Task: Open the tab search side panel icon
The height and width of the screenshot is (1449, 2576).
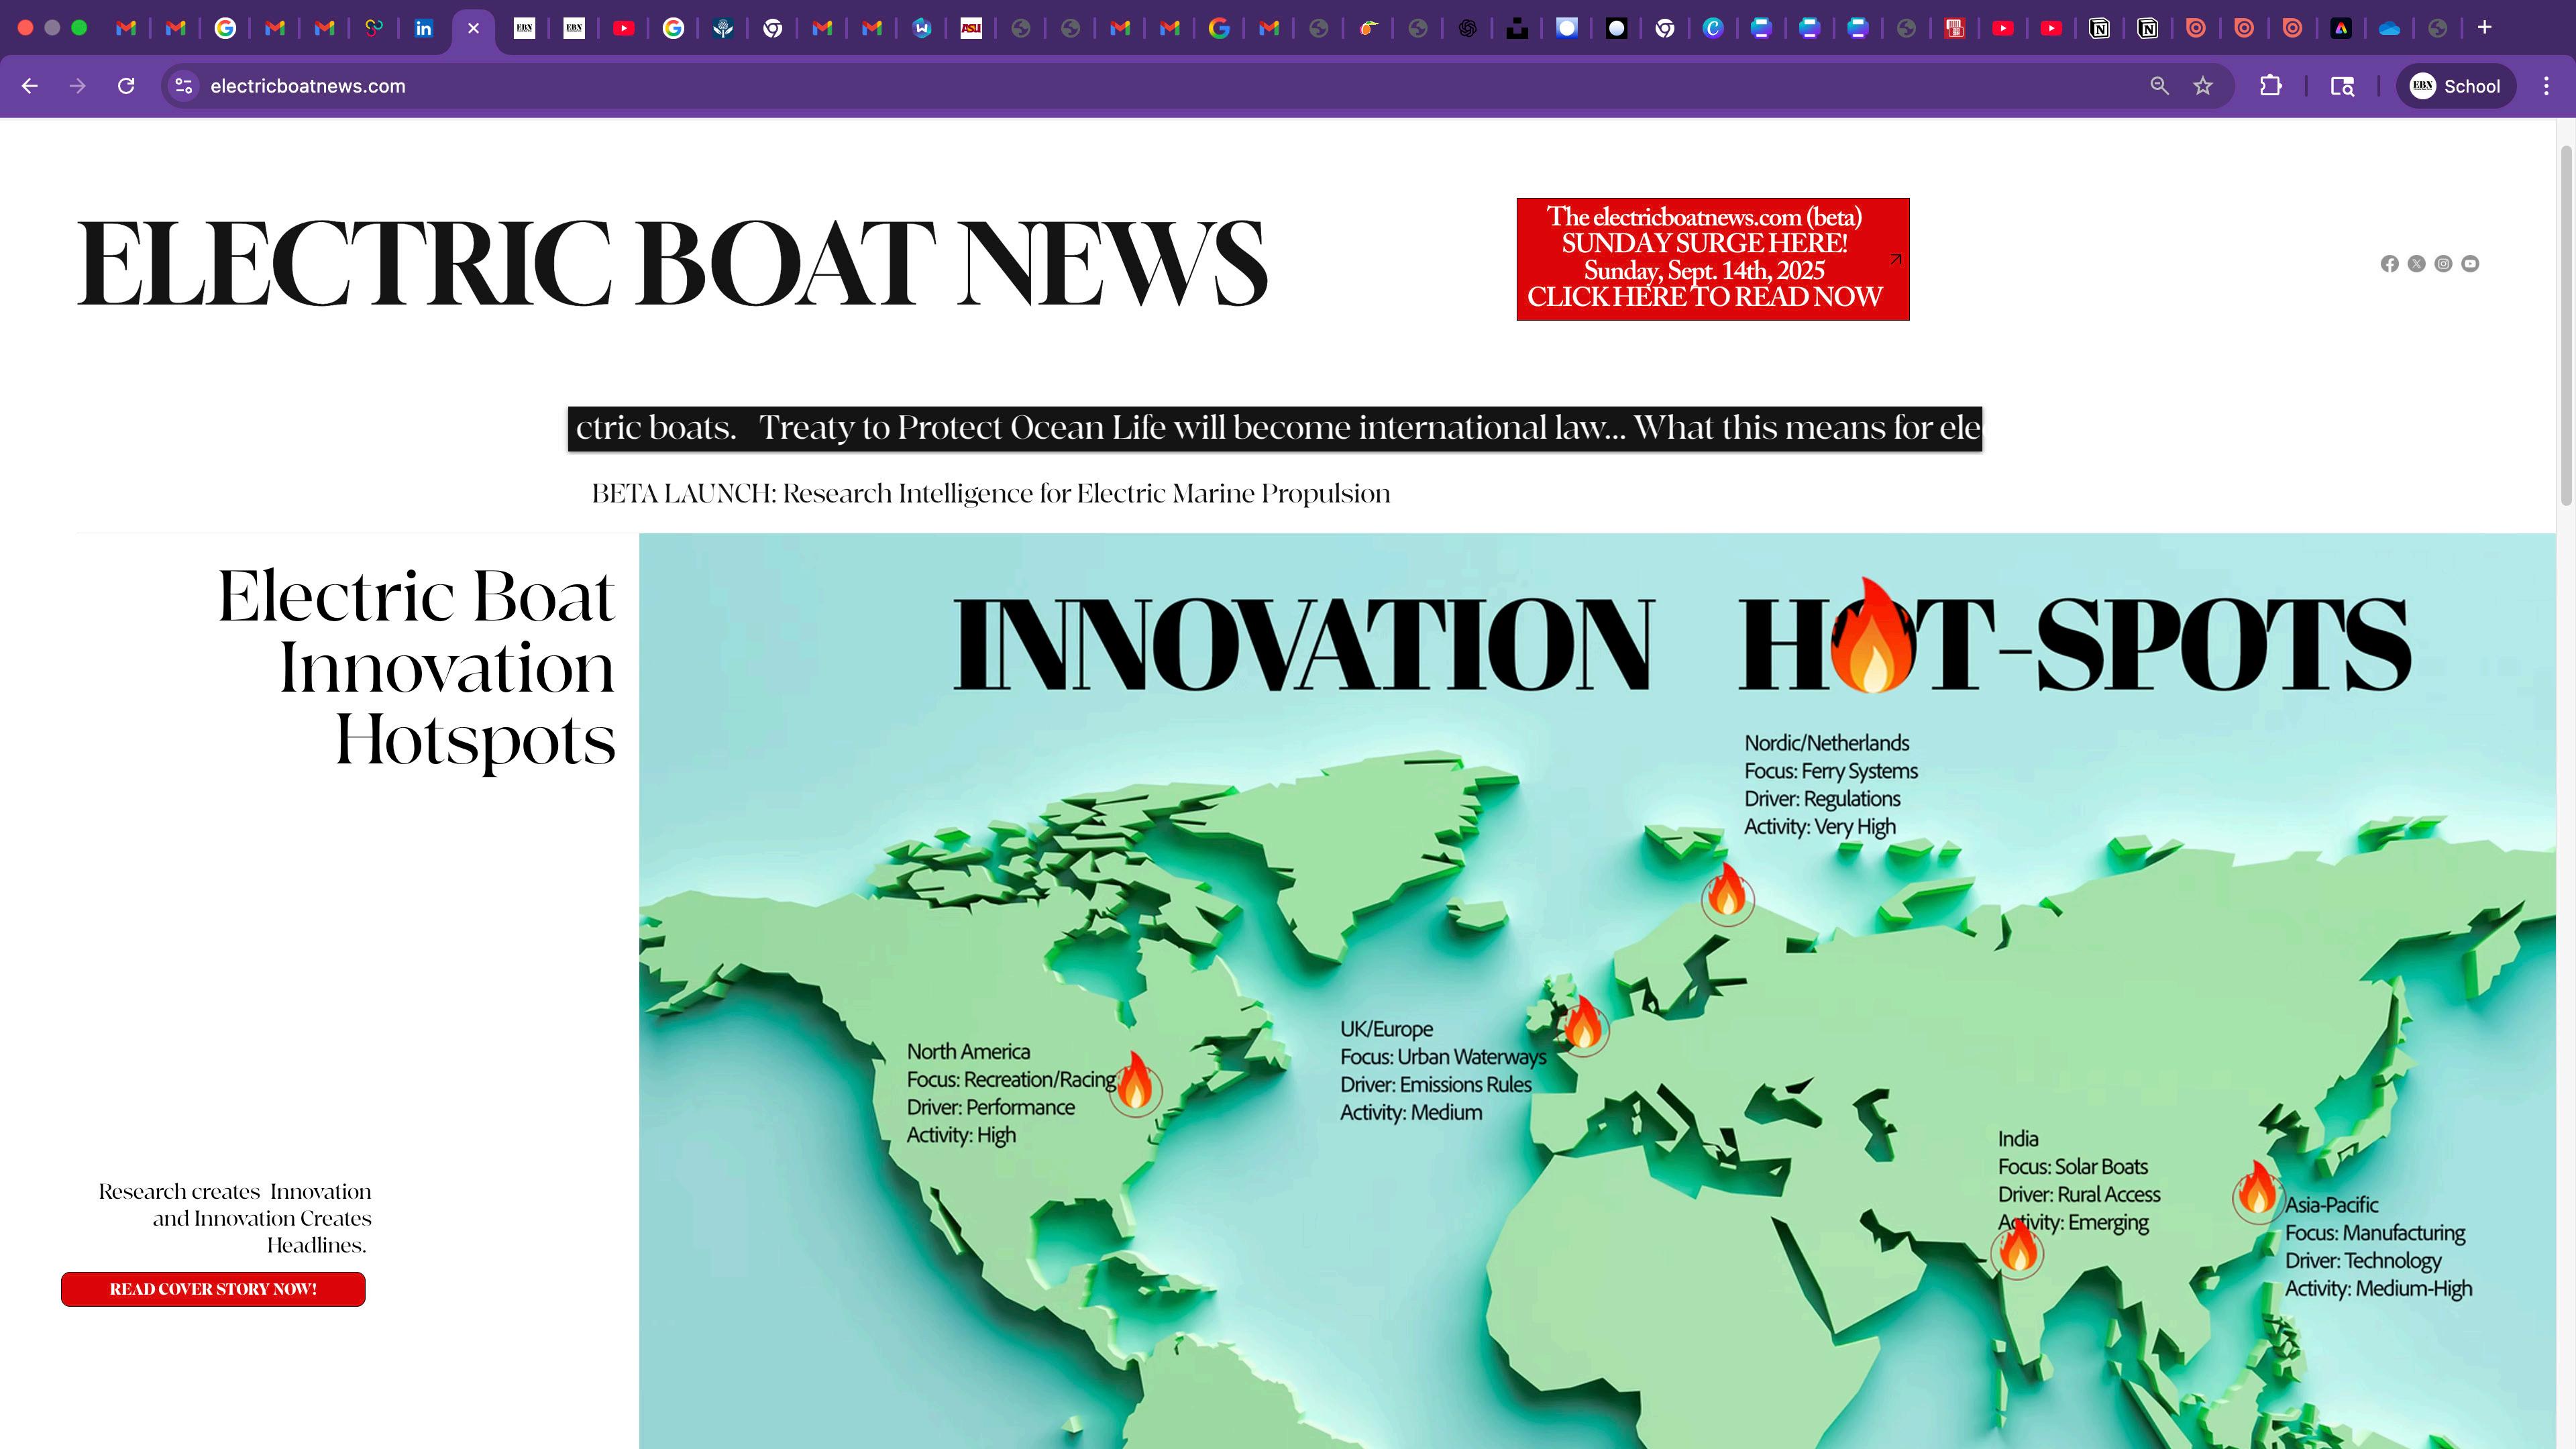Action: 2342,86
